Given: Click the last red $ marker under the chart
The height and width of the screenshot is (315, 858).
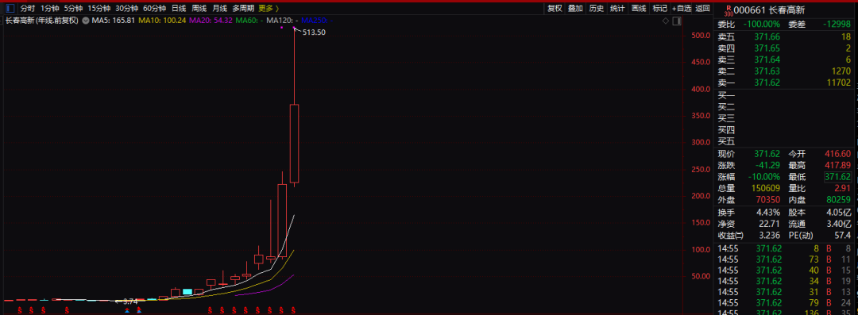Looking at the screenshot, I should pyautogui.click(x=294, y=310).
